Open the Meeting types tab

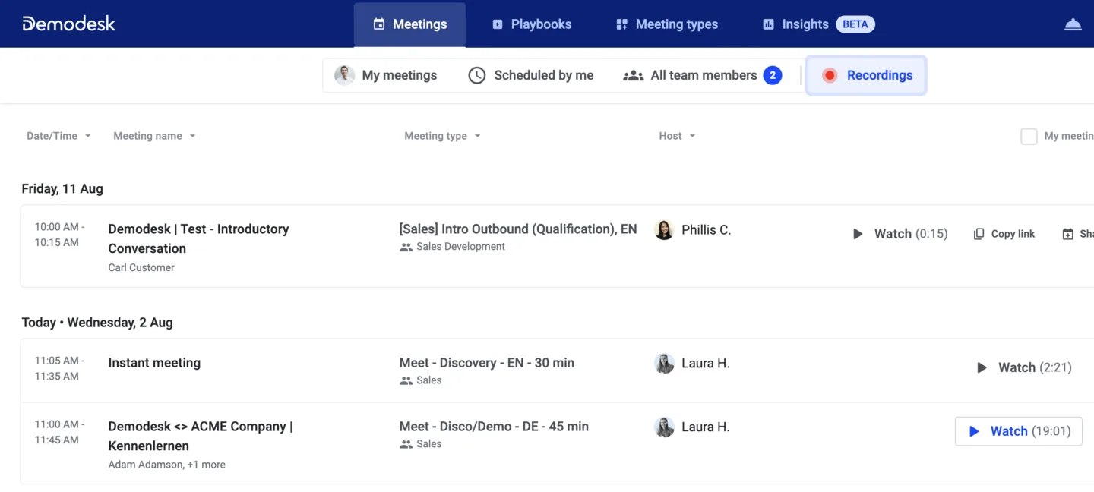tap(667, 24)
